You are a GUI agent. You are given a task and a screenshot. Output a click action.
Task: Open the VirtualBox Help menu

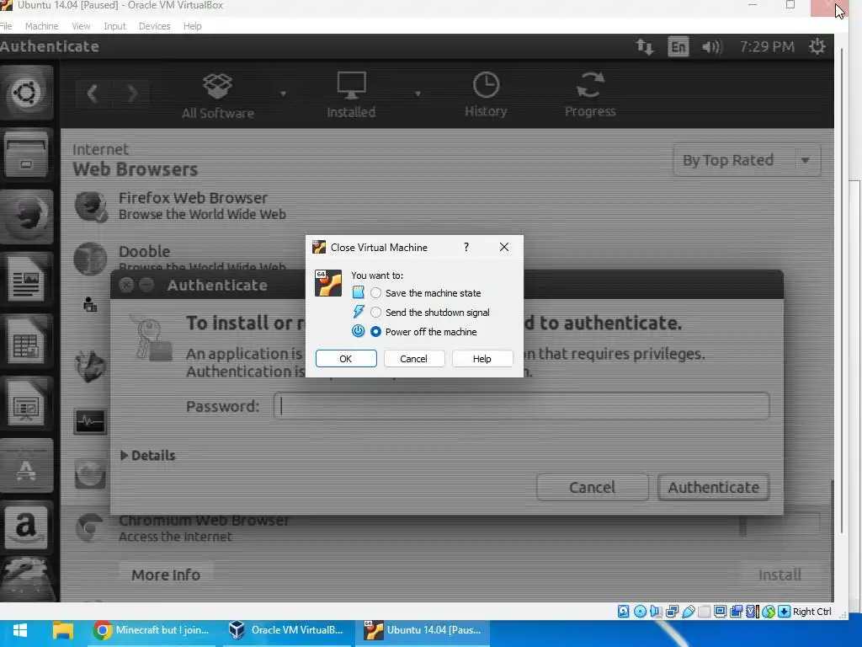[x=193, y=26]
